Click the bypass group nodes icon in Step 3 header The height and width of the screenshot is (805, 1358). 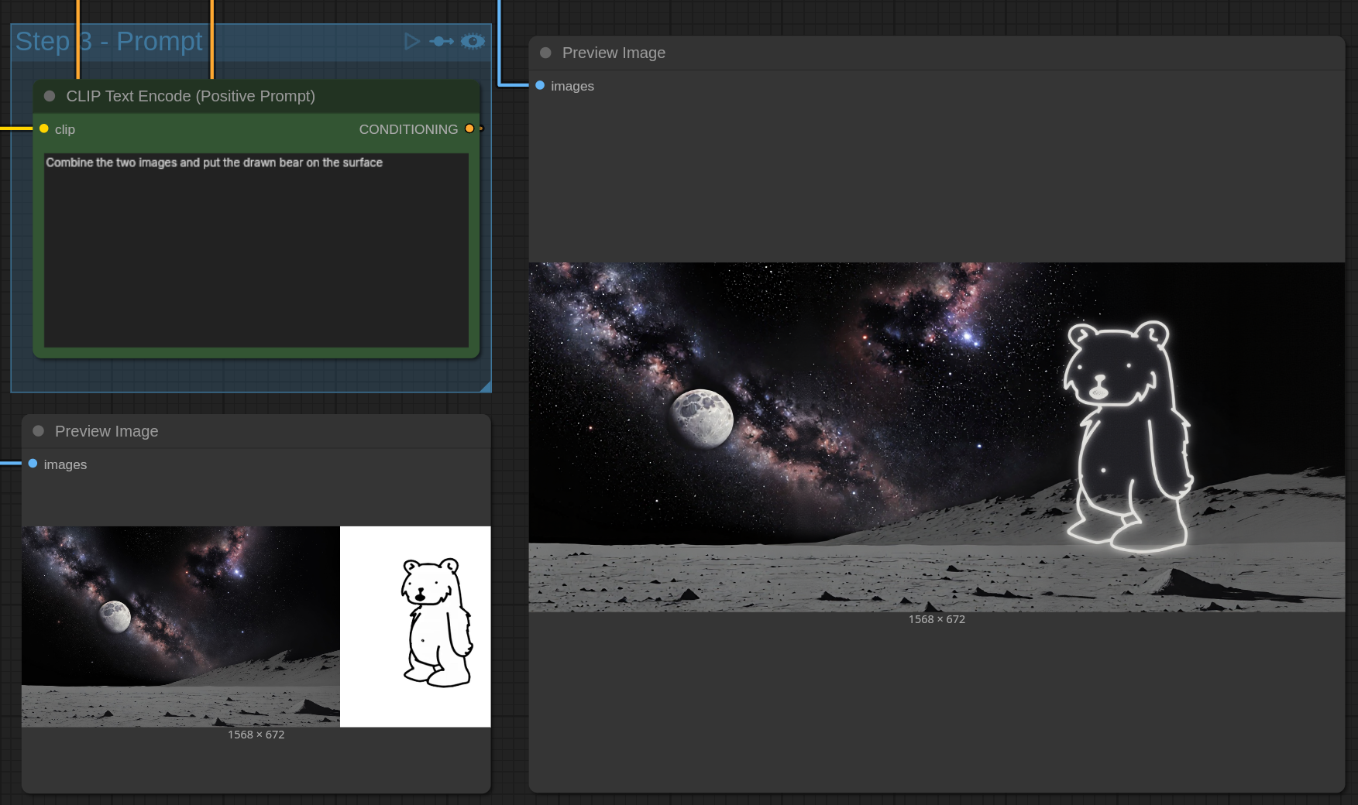click(442, 41)
